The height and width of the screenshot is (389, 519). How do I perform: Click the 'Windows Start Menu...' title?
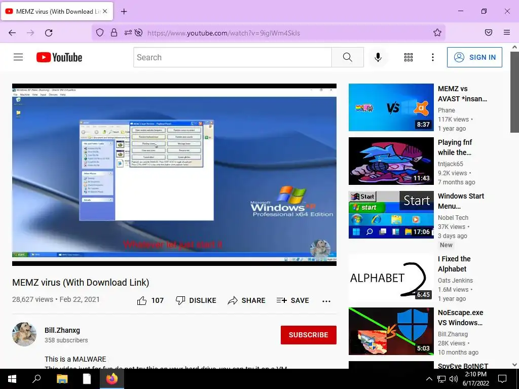[461, 201]
